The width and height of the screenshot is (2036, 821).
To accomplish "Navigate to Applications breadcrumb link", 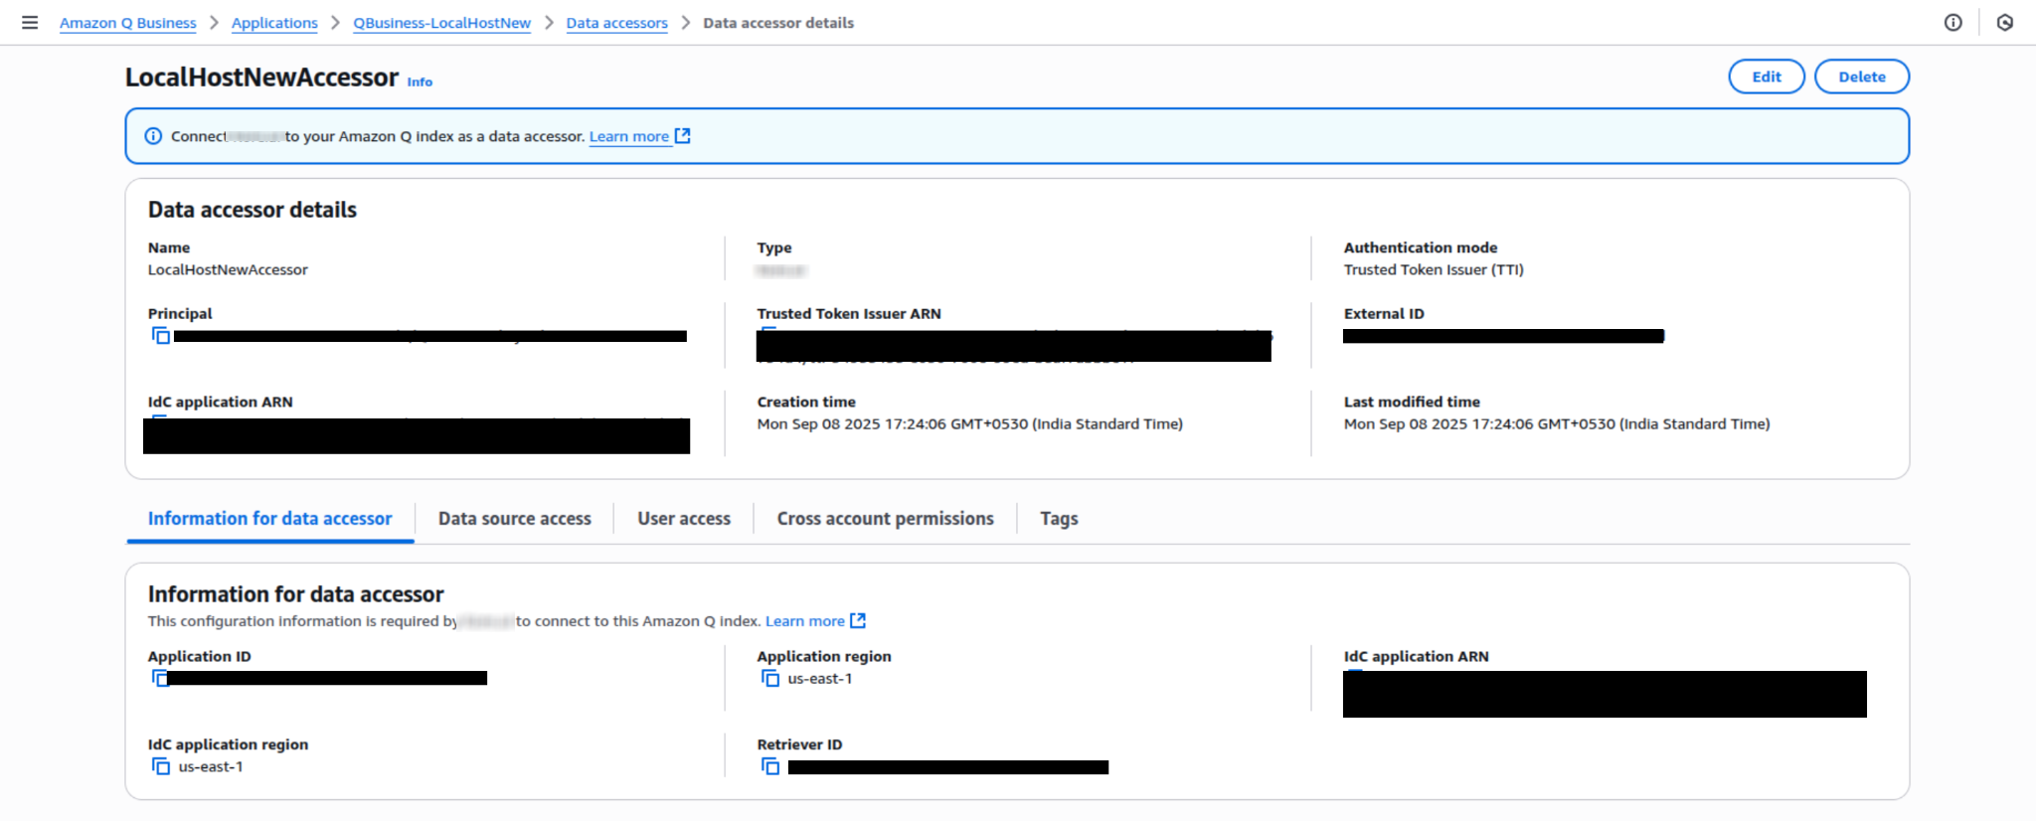I will coord(274,23).
